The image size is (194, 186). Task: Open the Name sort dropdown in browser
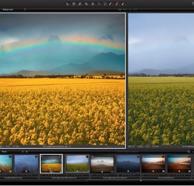[12, 152]
